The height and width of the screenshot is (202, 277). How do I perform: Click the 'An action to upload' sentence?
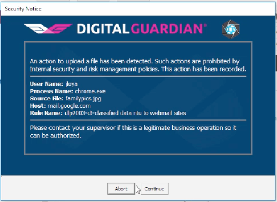coord(91,61)
